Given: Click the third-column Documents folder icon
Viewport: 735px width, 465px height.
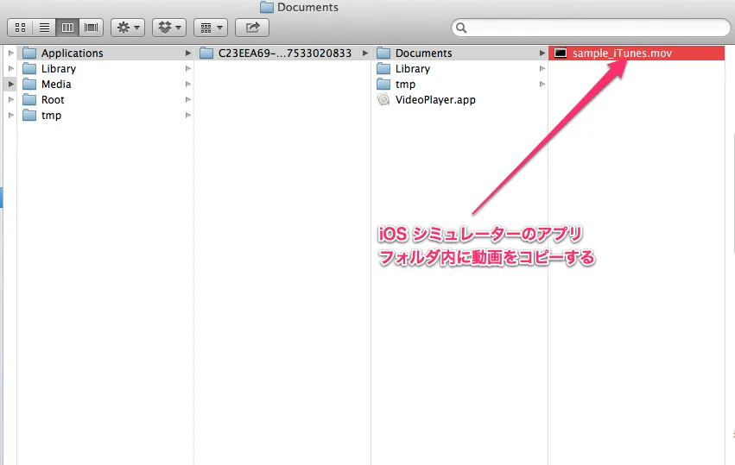Looking at the screenshot, I should click(x=383, y=53).
